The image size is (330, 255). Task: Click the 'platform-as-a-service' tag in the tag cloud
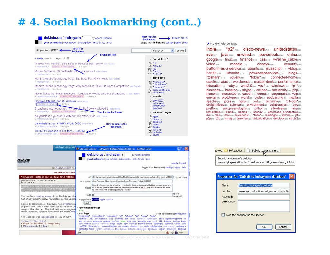click(x=224, y=68)
